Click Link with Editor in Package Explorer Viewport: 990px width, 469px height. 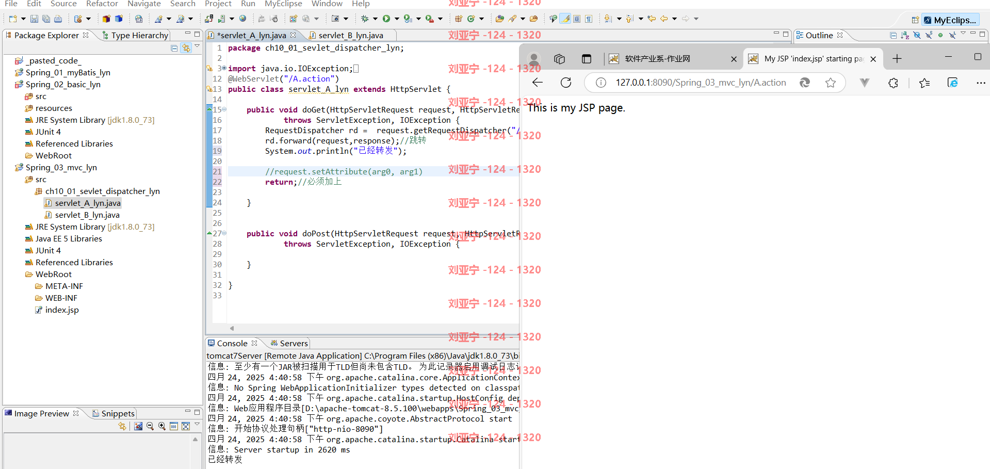tap(186, 48)
